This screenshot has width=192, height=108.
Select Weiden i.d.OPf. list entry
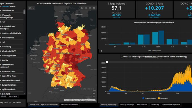point(12,51)
